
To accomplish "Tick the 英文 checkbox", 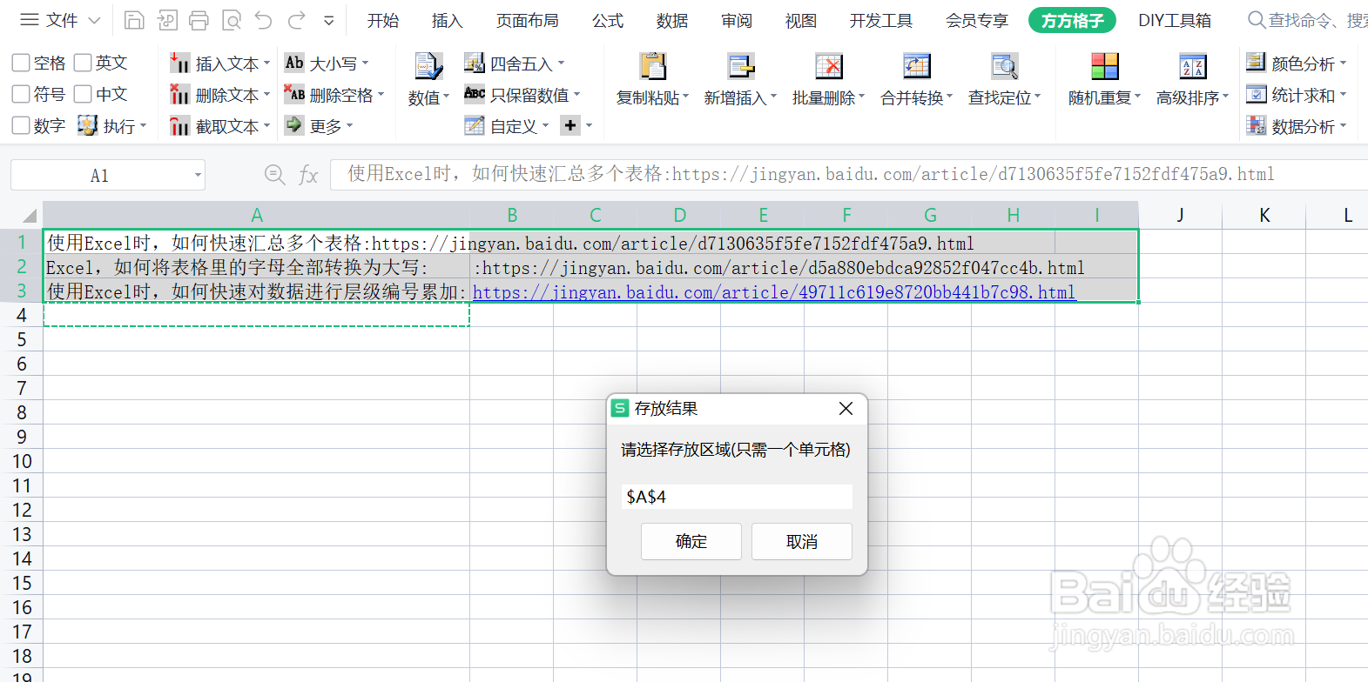I will click(x=83, y=63).
